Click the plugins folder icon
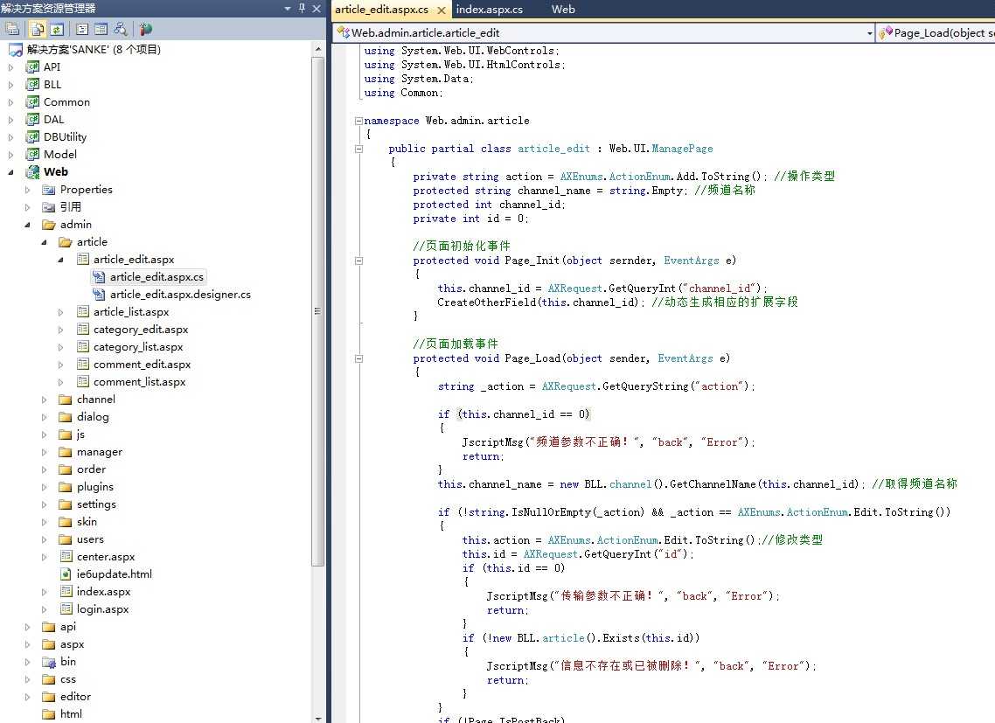Image resolution: width=995 pixels, height=723 pixels. [65, 487]
